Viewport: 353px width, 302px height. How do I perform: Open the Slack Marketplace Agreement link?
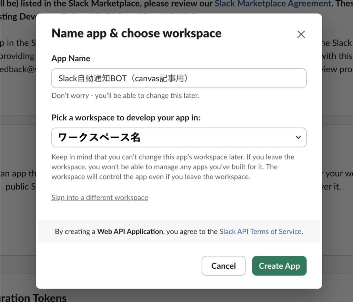click(x=273, y=3)
